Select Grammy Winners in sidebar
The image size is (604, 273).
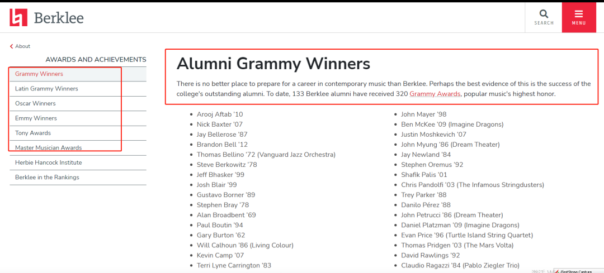pyautogui.click(x=39, y=74)
